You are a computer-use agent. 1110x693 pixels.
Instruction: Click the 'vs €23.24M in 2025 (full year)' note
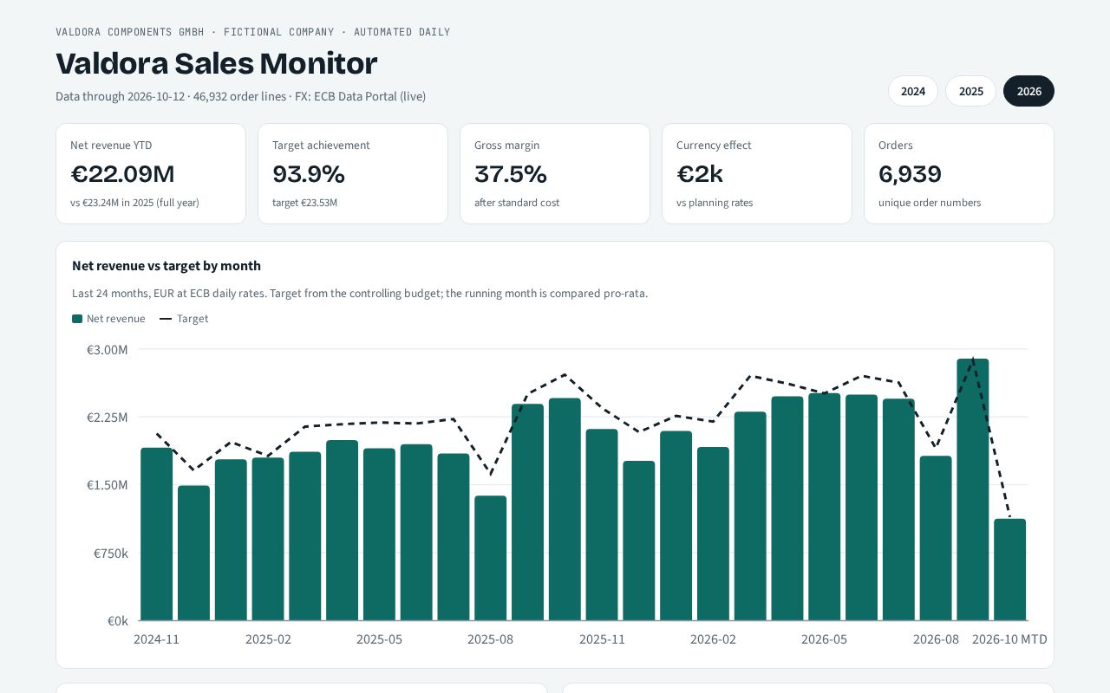(x=134, y=203)
